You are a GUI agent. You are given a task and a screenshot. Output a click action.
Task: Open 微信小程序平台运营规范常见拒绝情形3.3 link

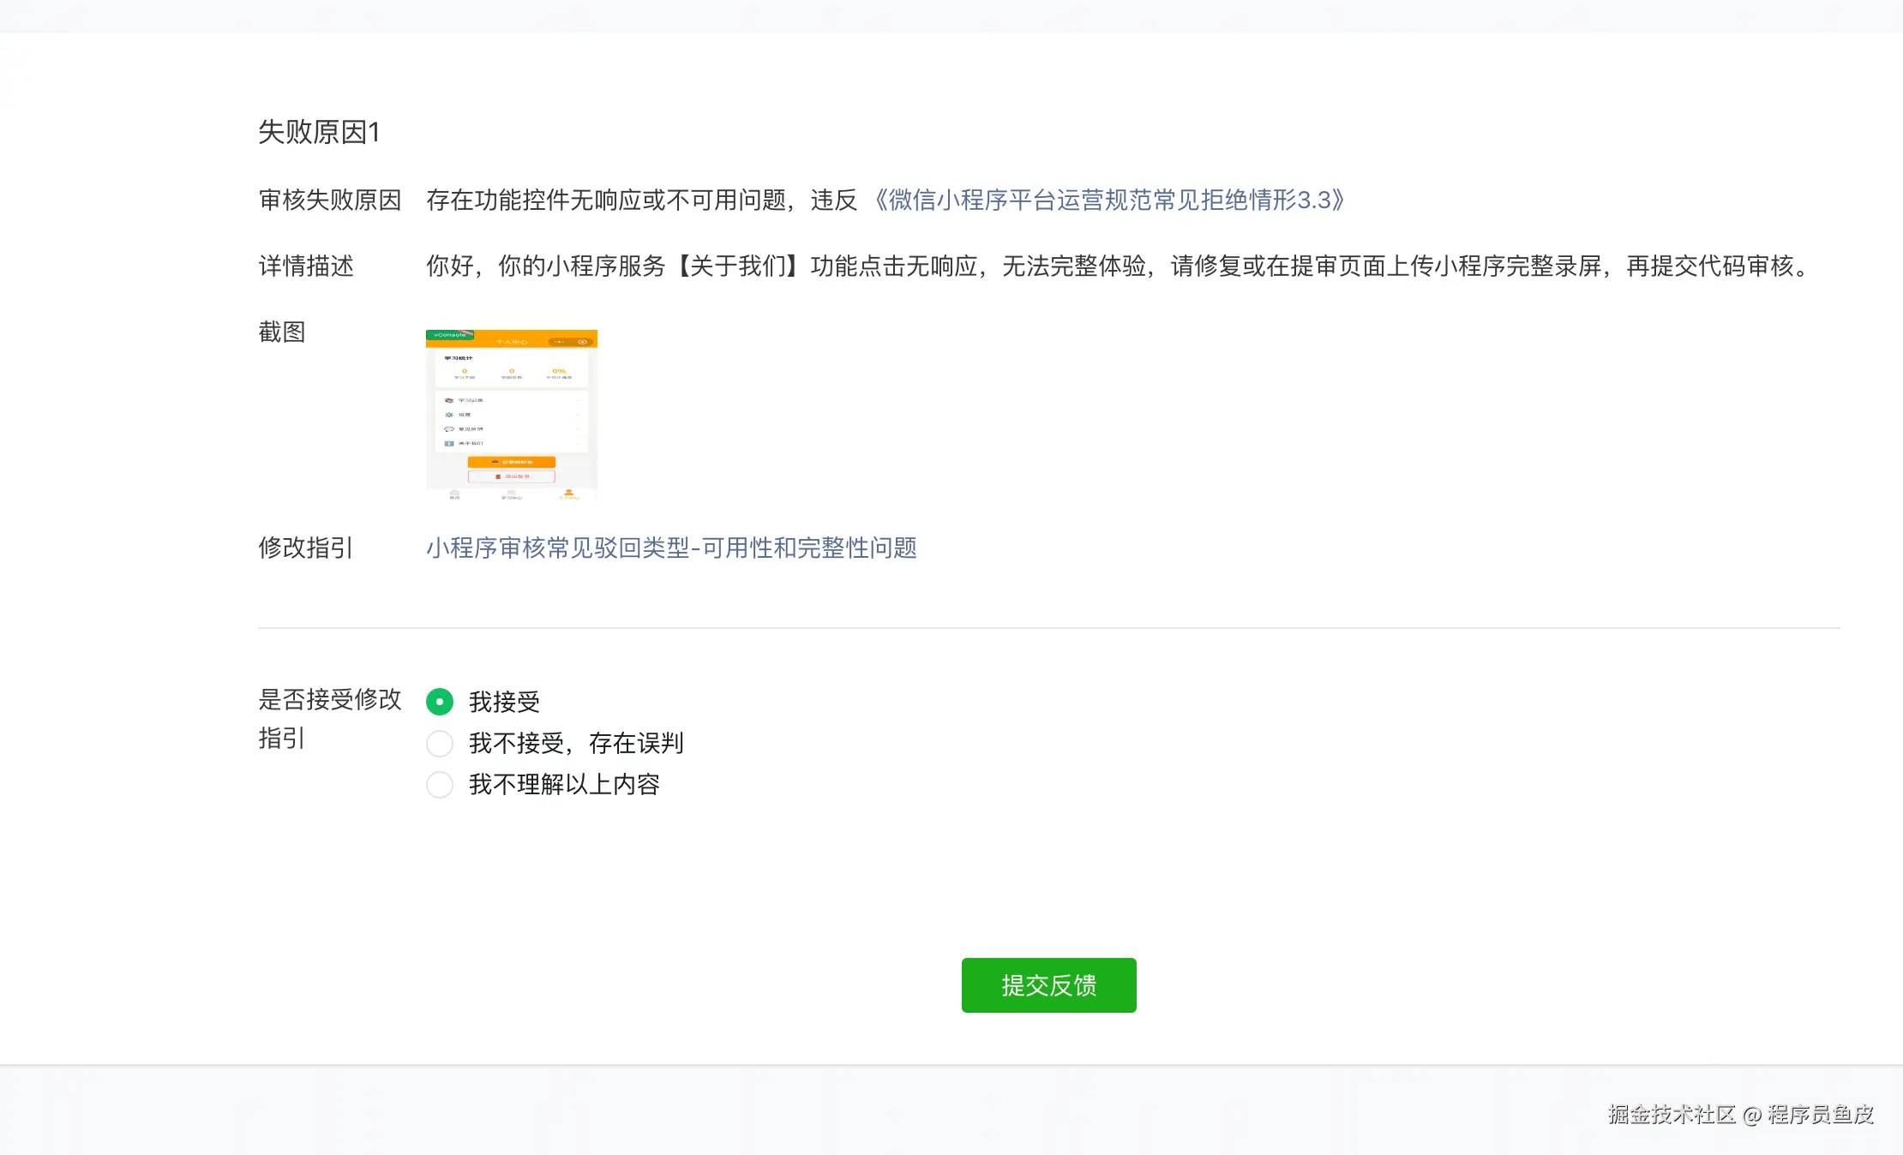point(1108,200)
